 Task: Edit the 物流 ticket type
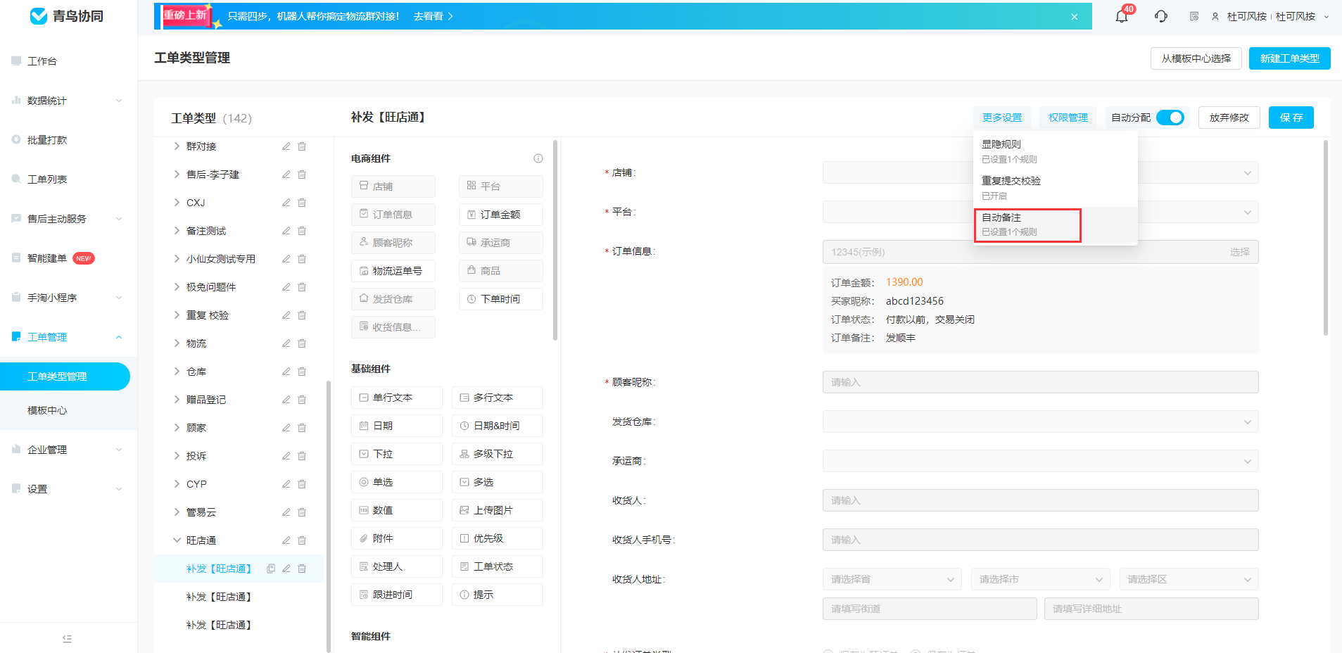point(286,343)
